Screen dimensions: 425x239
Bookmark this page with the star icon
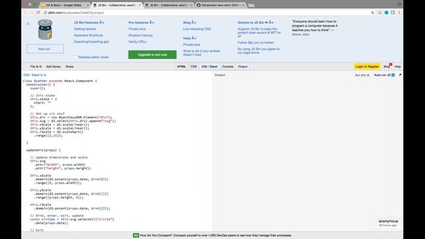[x=373, y=13]
